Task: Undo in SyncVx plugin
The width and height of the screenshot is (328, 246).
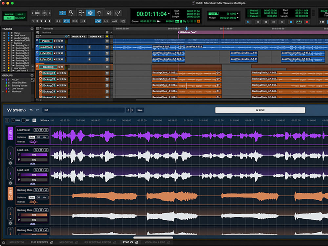Action: point(31,110)
